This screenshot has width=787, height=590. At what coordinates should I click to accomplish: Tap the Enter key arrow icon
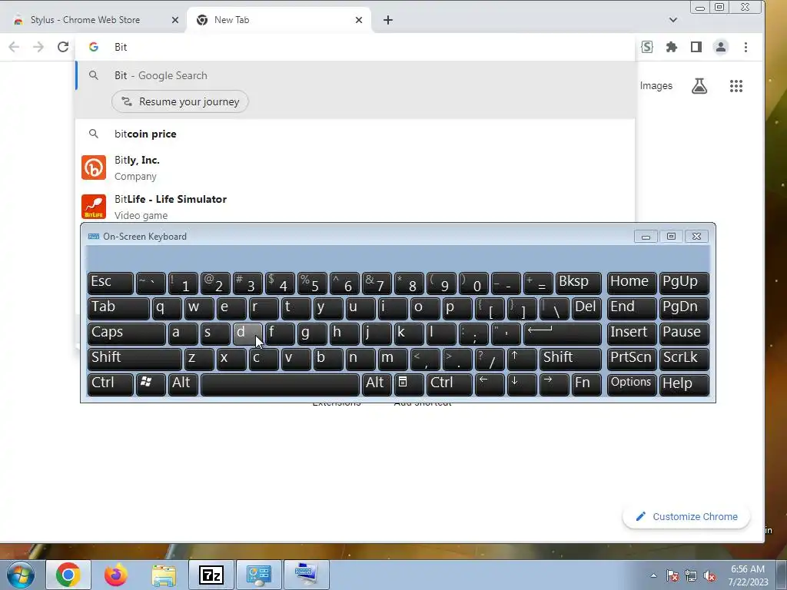(562, 333)
